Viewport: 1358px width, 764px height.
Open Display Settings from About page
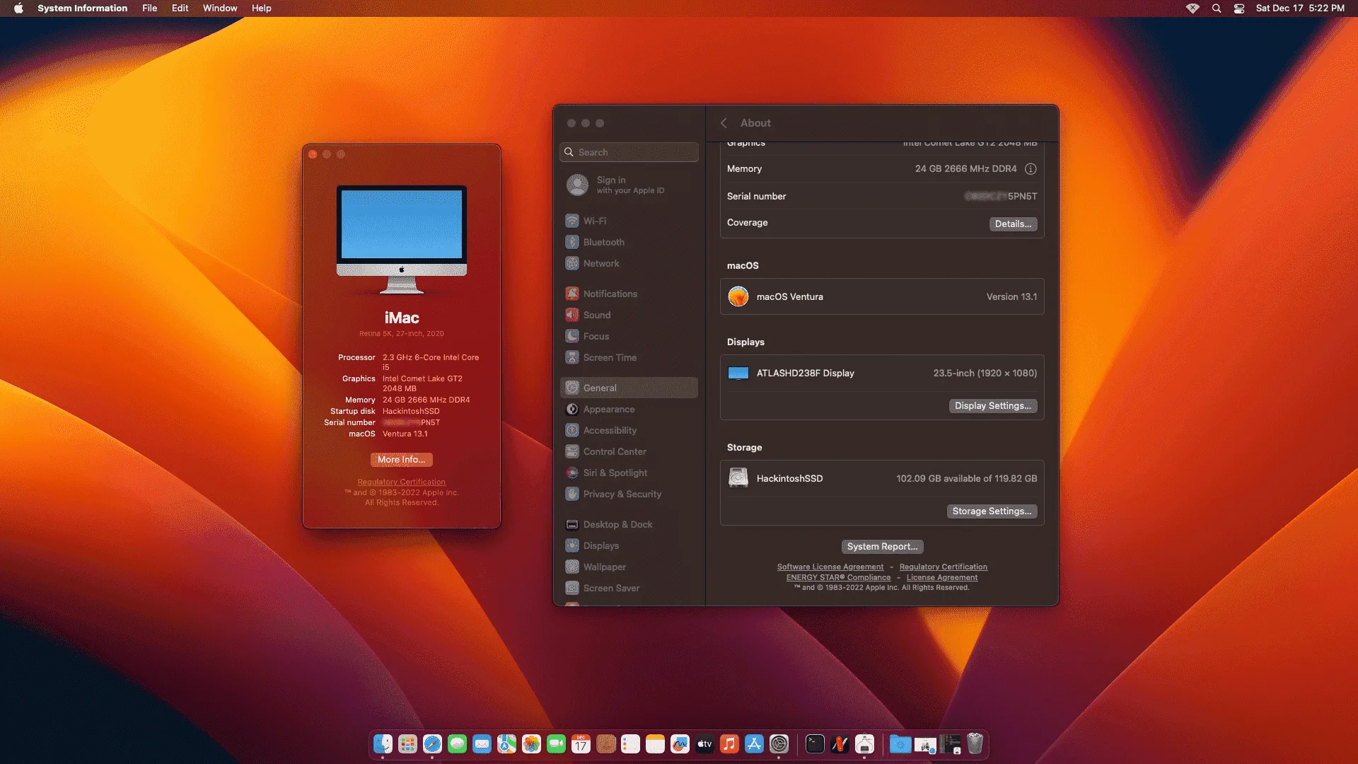click(993, 406)
